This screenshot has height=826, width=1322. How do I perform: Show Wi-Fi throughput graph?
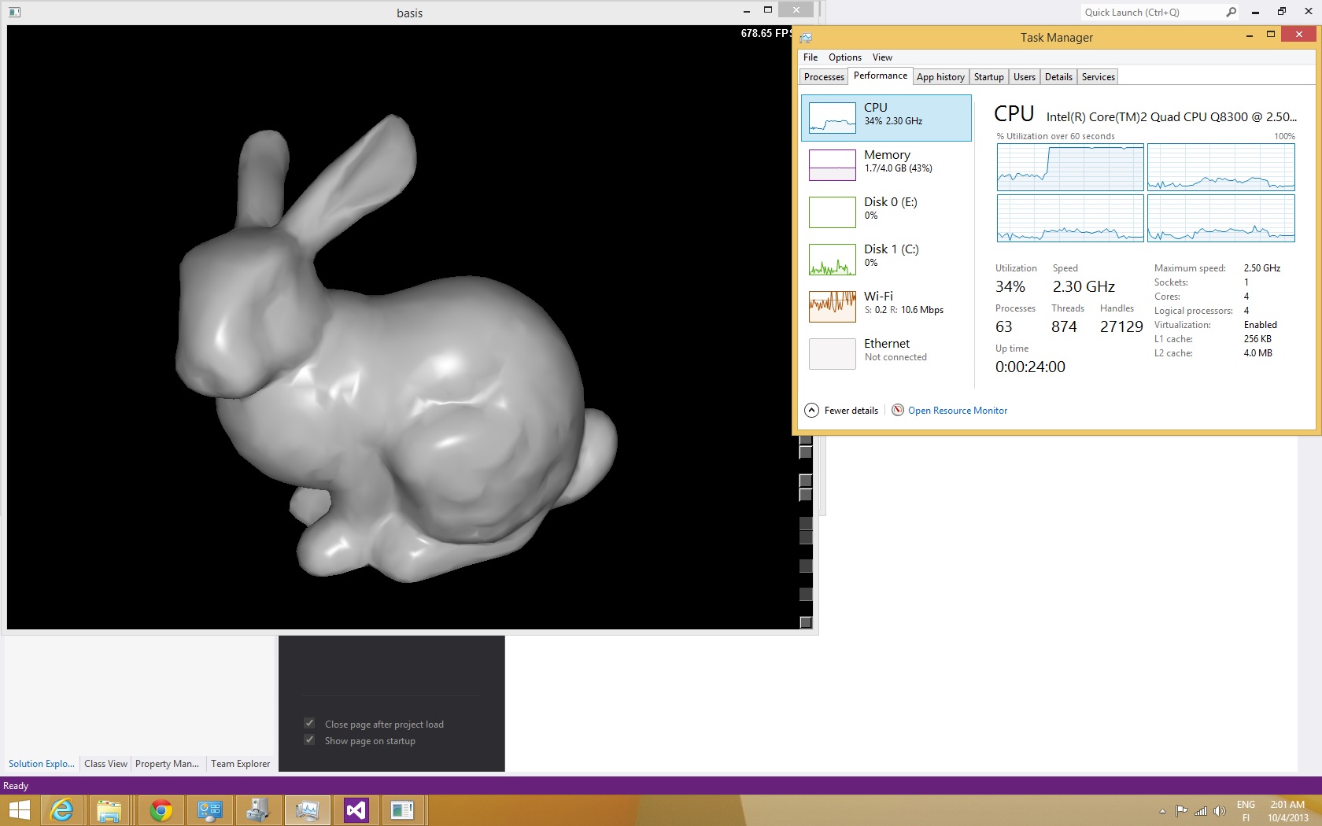tap(886, 307)
